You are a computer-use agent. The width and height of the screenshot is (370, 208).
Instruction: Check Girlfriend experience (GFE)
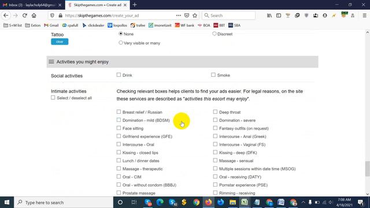(119, 136)
